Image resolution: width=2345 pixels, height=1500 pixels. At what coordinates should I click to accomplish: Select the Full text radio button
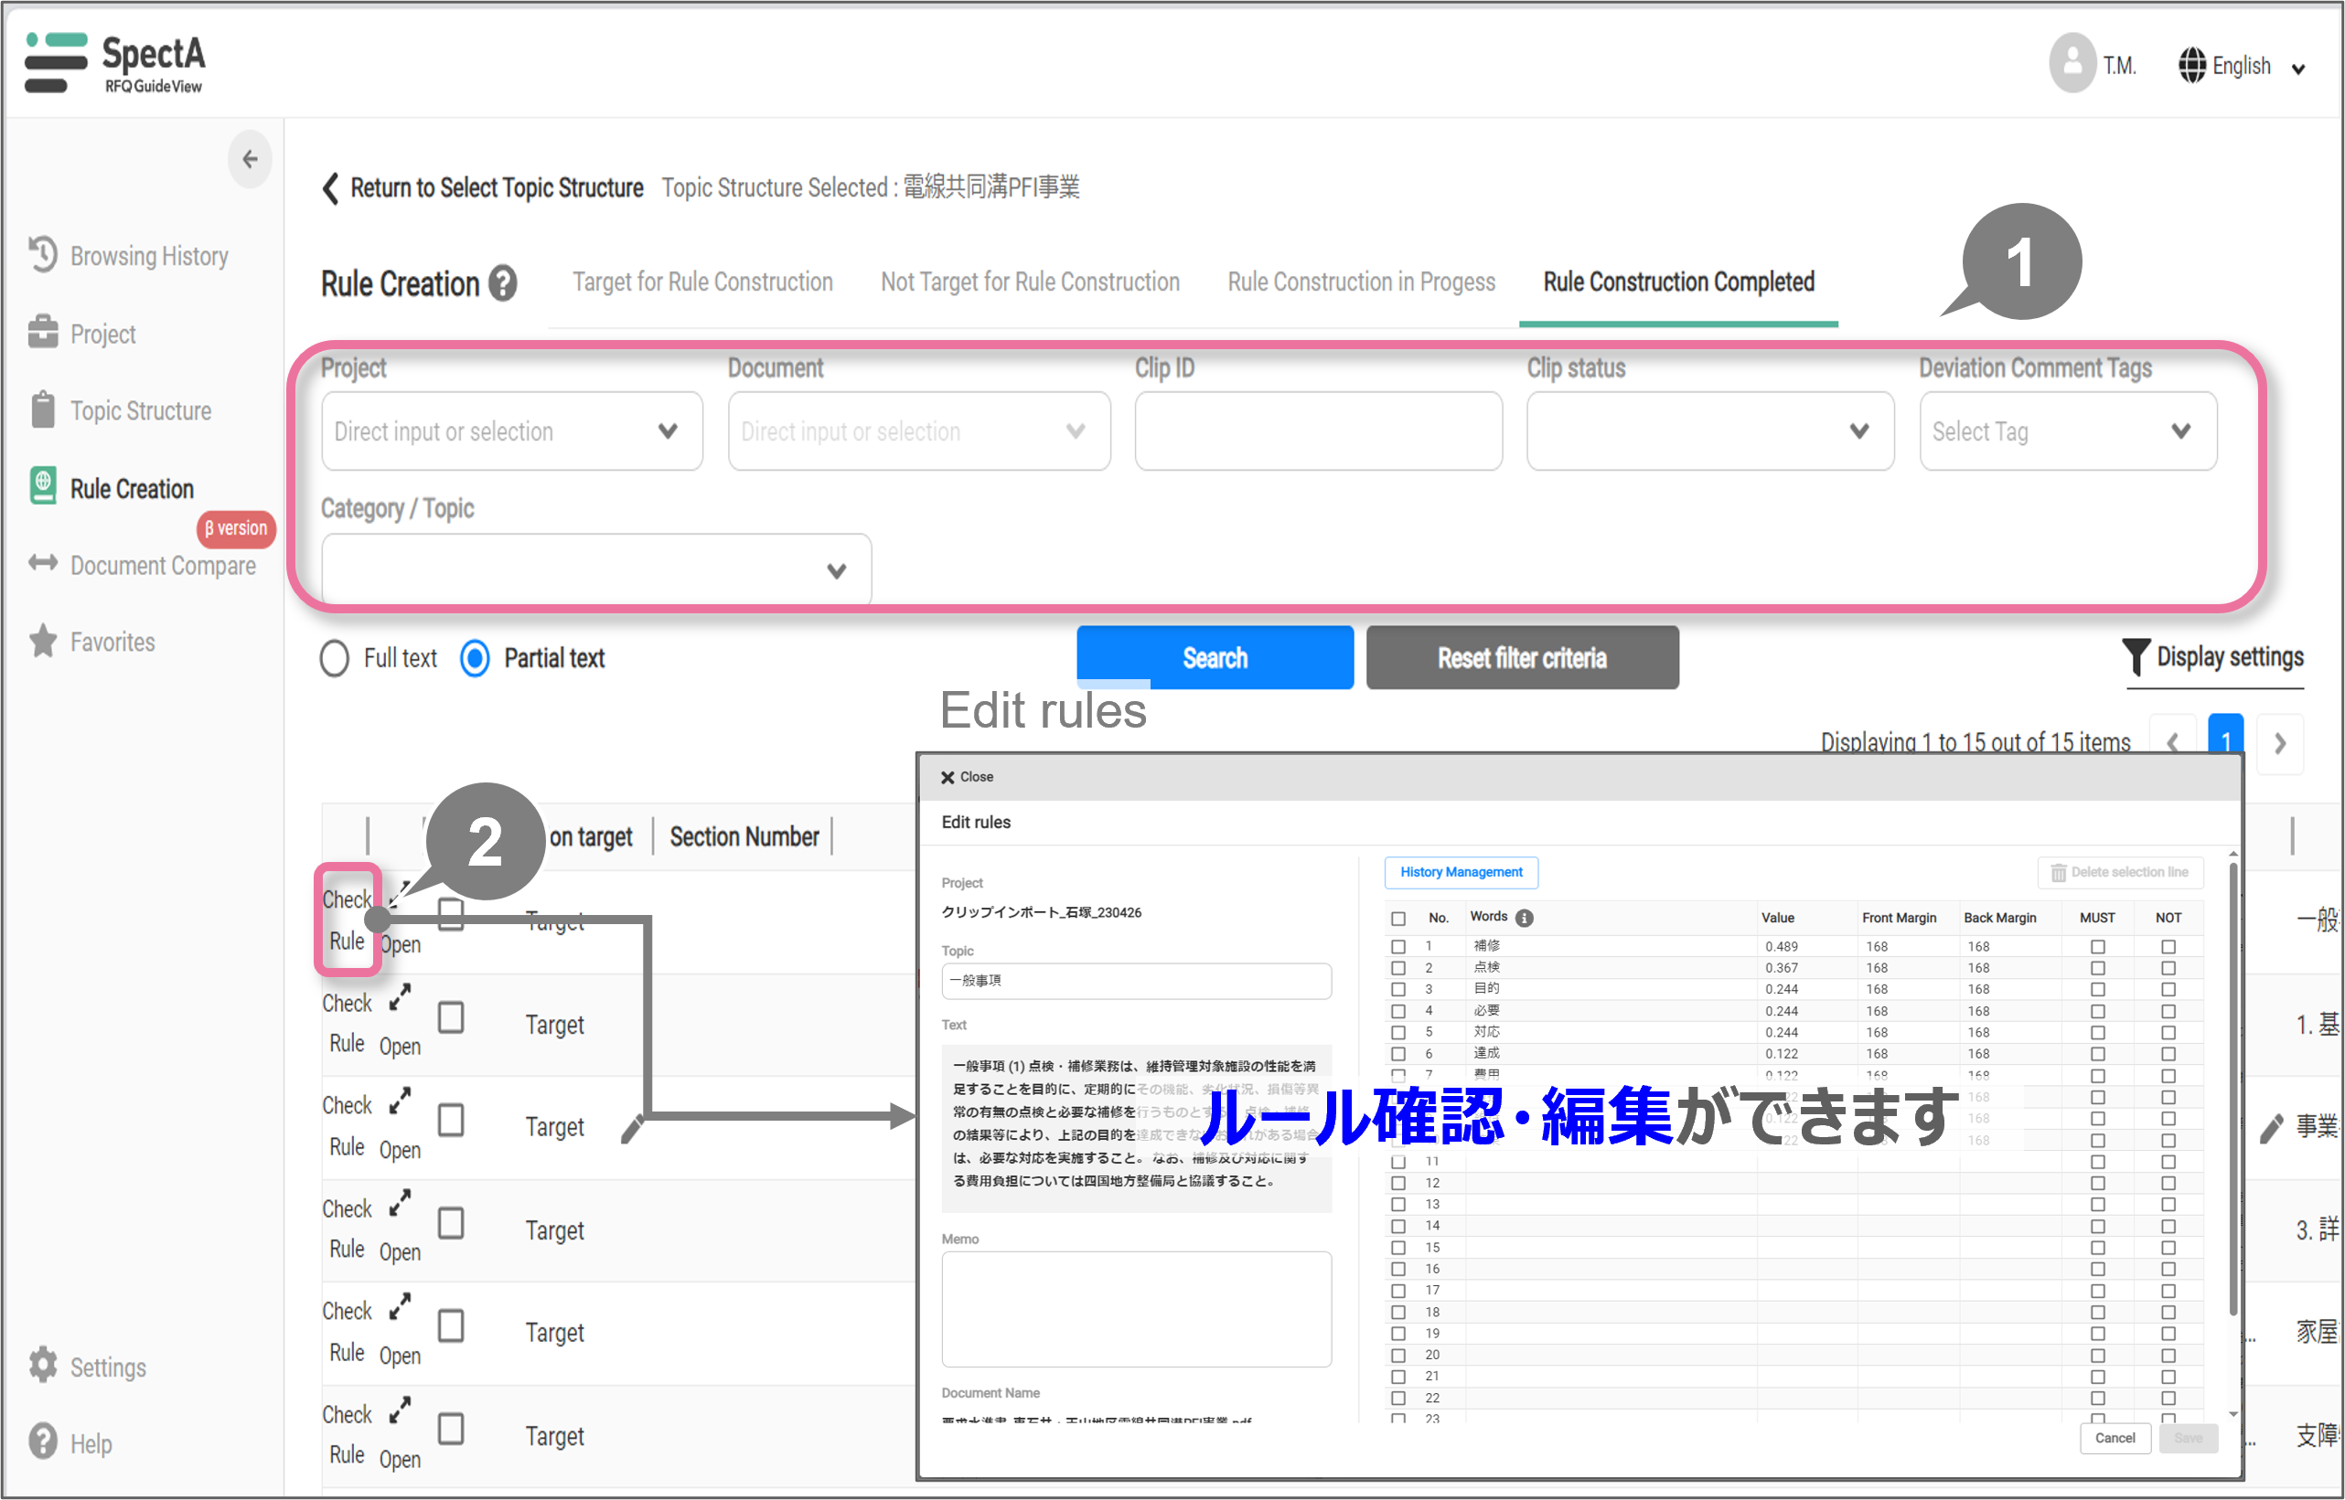tap(335, 658)
